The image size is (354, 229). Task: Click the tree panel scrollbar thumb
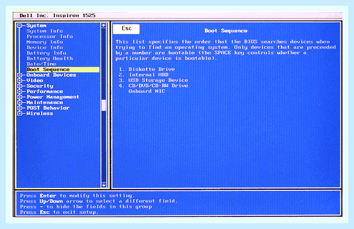pyautogui.click(x=103, y=105)
